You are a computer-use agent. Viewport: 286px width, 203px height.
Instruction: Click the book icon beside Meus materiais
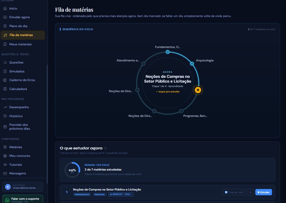click(5, 44)
